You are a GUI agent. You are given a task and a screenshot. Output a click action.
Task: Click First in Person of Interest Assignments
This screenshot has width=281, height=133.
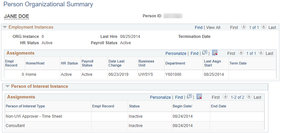pos(215,97)
